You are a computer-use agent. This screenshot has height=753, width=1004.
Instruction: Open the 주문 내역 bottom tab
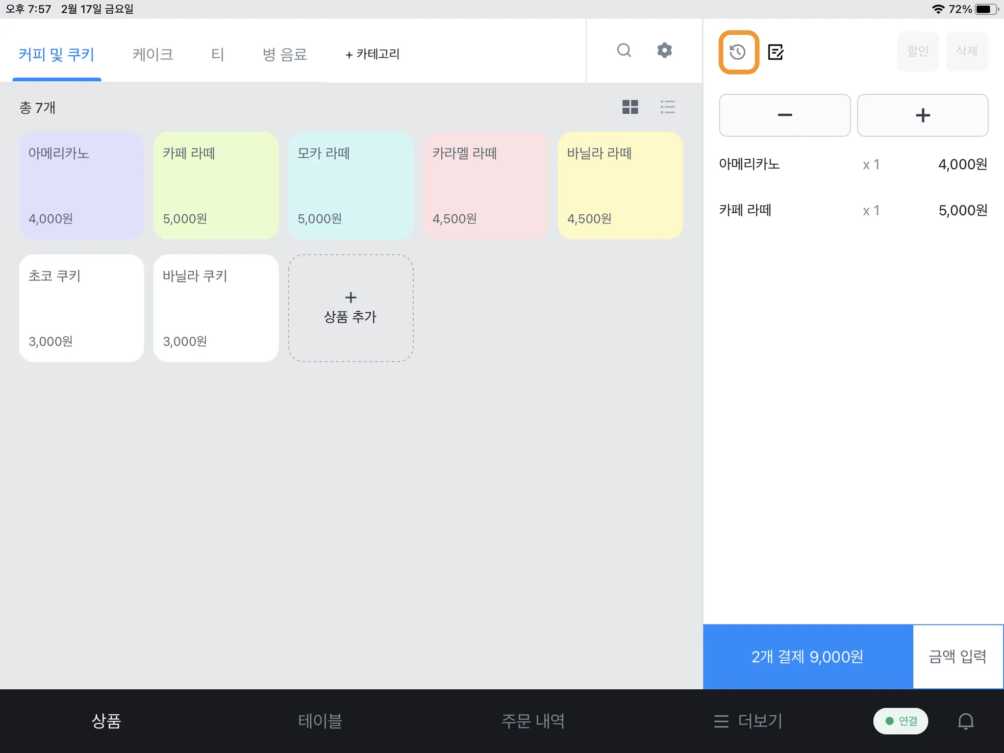533,721
